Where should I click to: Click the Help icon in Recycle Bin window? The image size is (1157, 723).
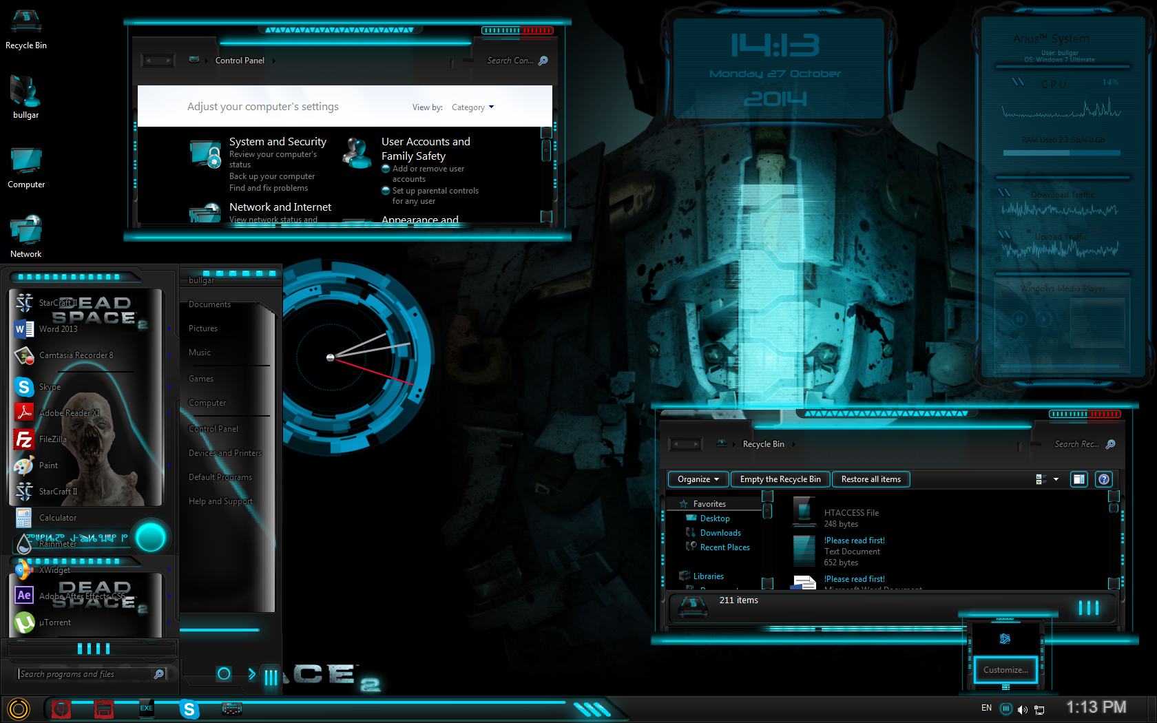[1104, 479]
